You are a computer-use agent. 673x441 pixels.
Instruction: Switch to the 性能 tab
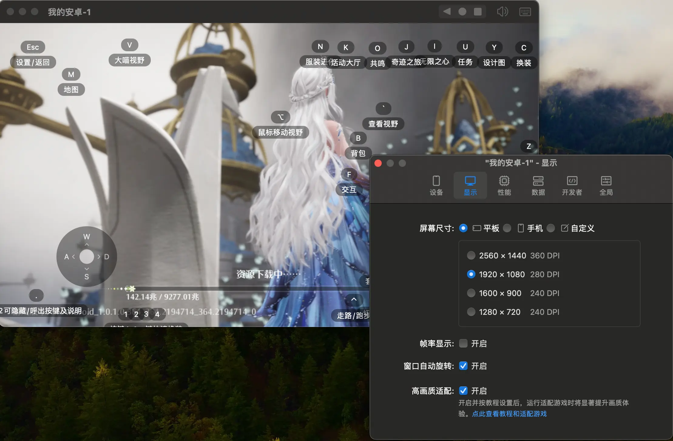504,185
